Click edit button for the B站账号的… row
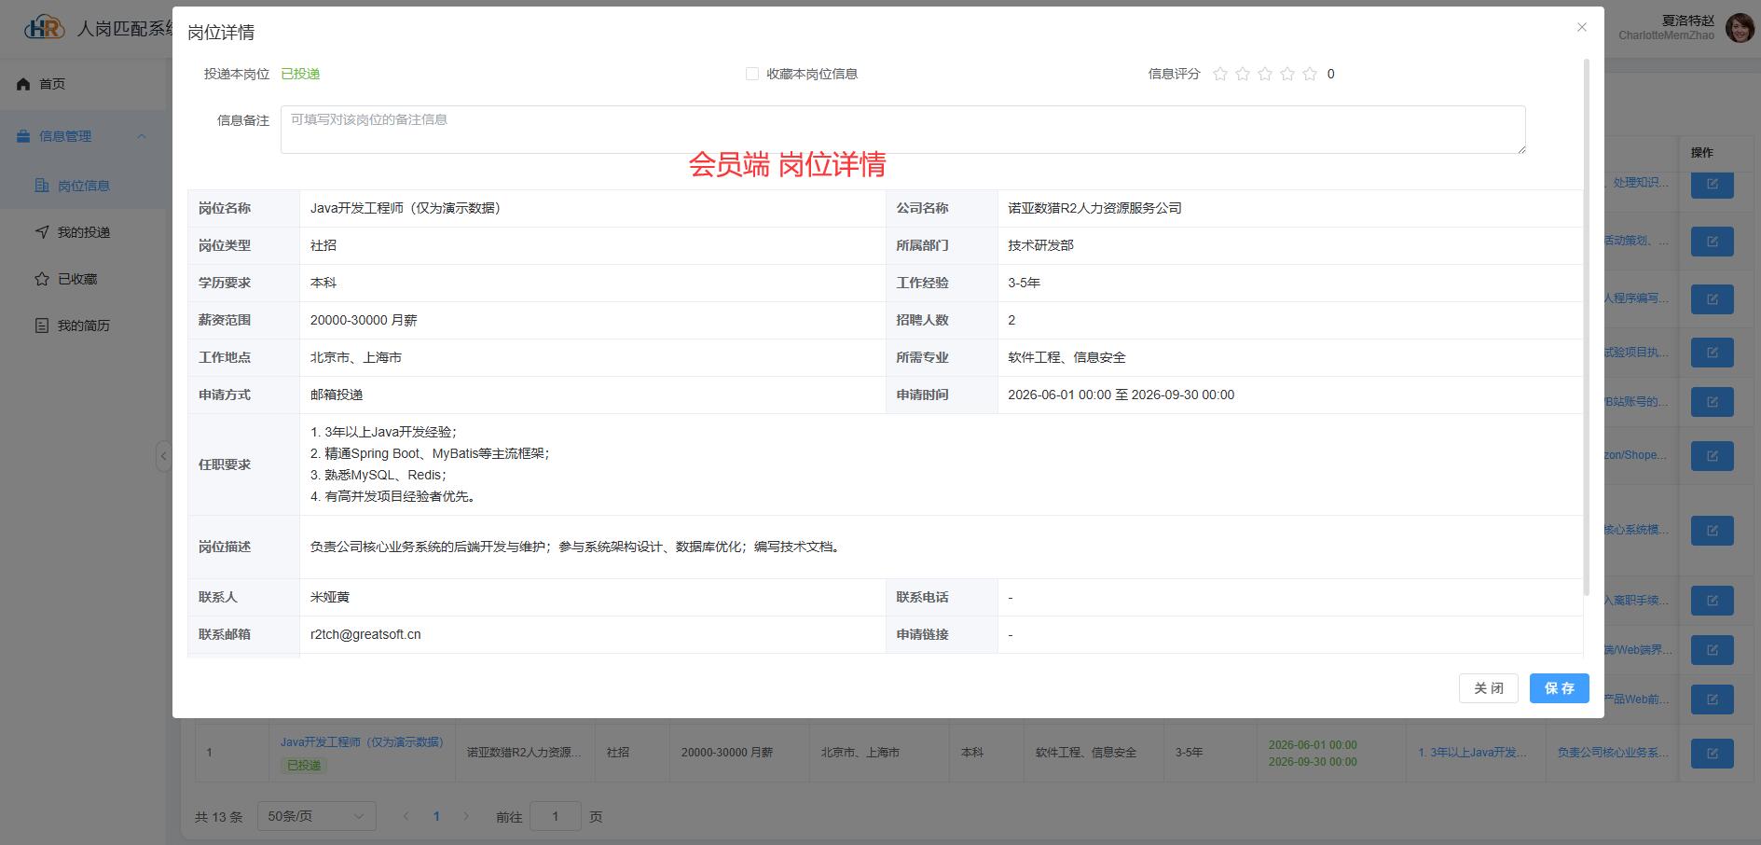This screenshot has width=1761, height=845. (x=1712, y=402)
